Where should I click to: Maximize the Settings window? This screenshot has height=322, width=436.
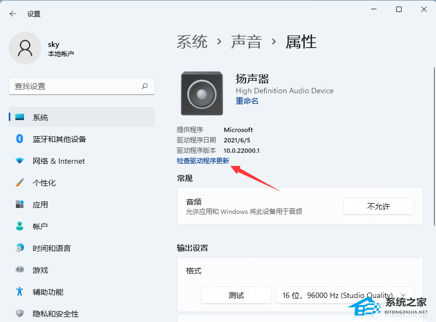[x=399, y=9]
